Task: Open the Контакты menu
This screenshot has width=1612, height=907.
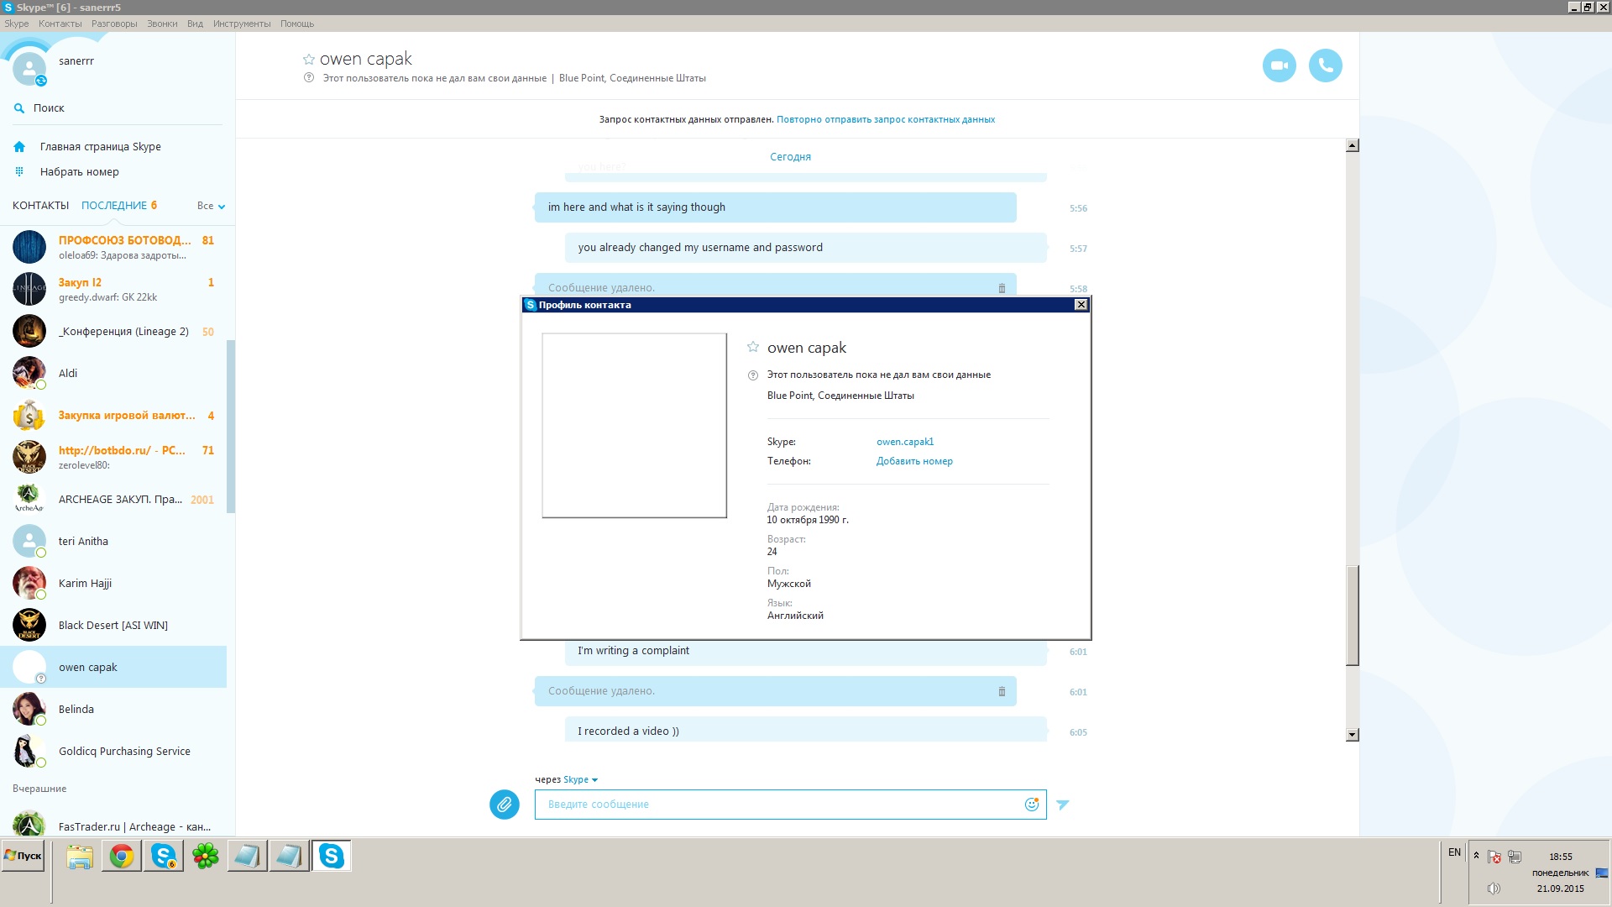Action: coord(60,24)
